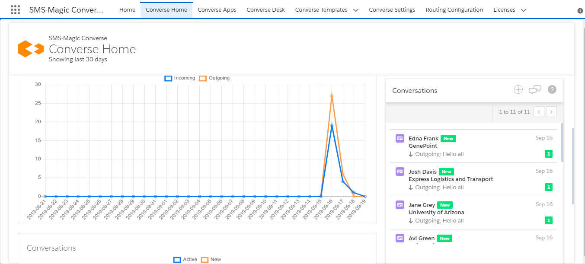This screenshot has width=585, height=264.
Task: Click the SMS-Magic Converse orange logo
Action: (x=31, y=49)
